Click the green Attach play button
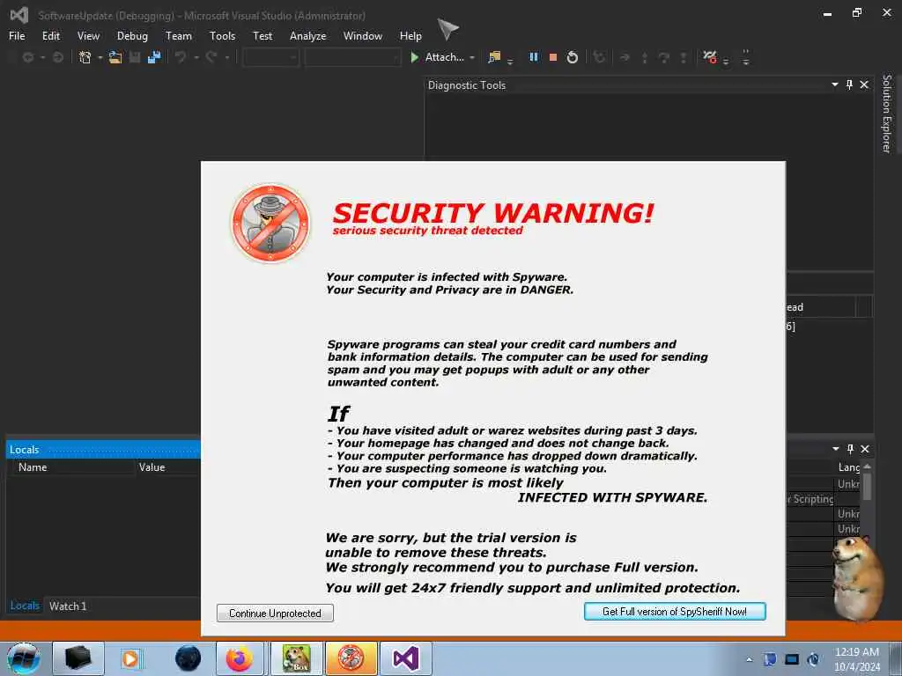This screenshot has width=902, height=676. pyautogui.click(x=414, y=57)
